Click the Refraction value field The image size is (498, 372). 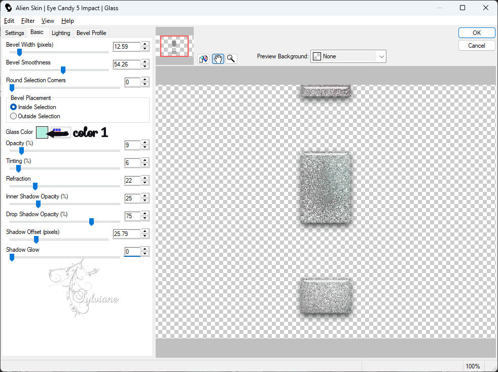pos(132,181)
